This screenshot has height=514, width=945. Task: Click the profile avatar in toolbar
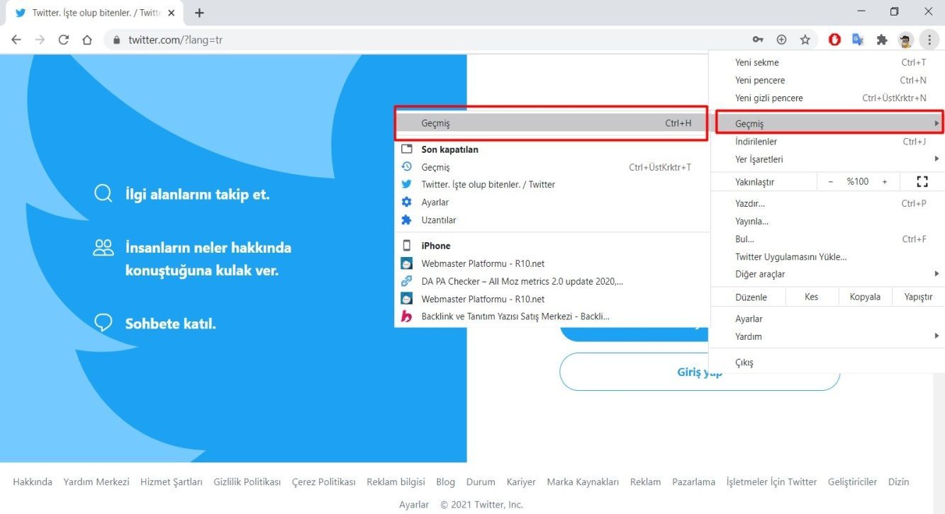[x=905, y=40]
